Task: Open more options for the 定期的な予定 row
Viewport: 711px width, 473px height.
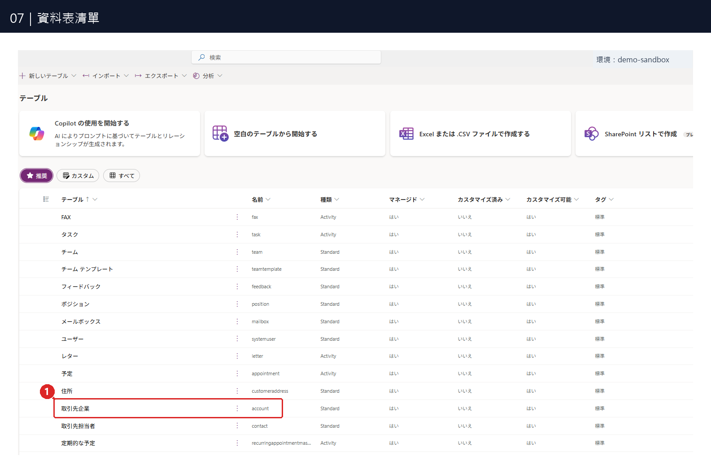Action: tap(237, 443)
